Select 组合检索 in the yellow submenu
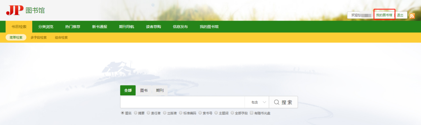The width and height of the screenshot is (421, 125). pos(61,38)
